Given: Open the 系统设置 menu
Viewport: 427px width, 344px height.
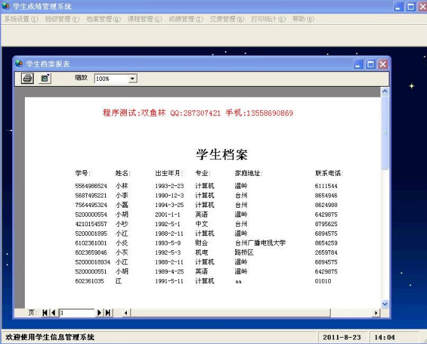Looking at the screenshot, I should (21, 18).
